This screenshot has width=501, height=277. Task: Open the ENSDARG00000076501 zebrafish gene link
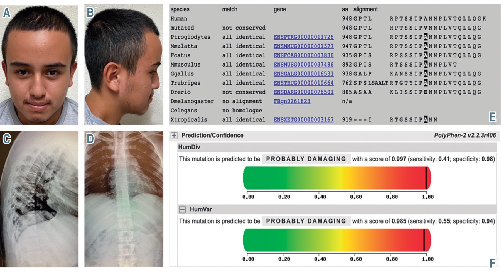303,92
